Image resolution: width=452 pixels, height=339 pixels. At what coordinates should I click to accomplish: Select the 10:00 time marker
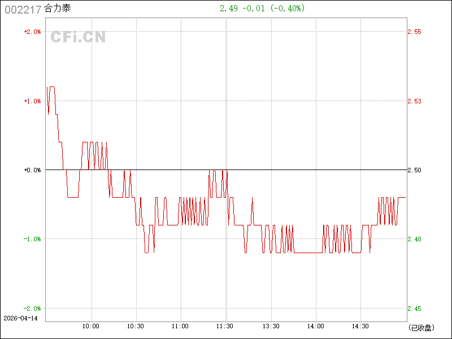coord(91,326)
